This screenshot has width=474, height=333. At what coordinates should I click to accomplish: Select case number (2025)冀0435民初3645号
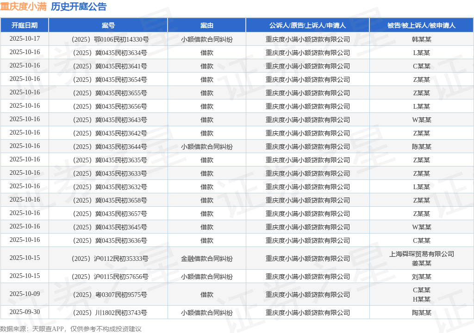(108, 227)
